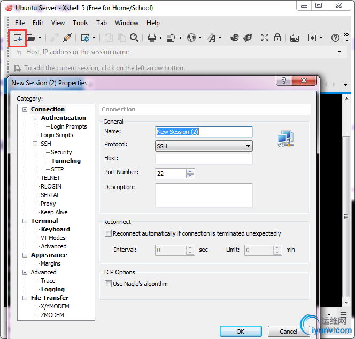Click the dialog's question mark help button
355x339 pixels.
coord(284,80)
